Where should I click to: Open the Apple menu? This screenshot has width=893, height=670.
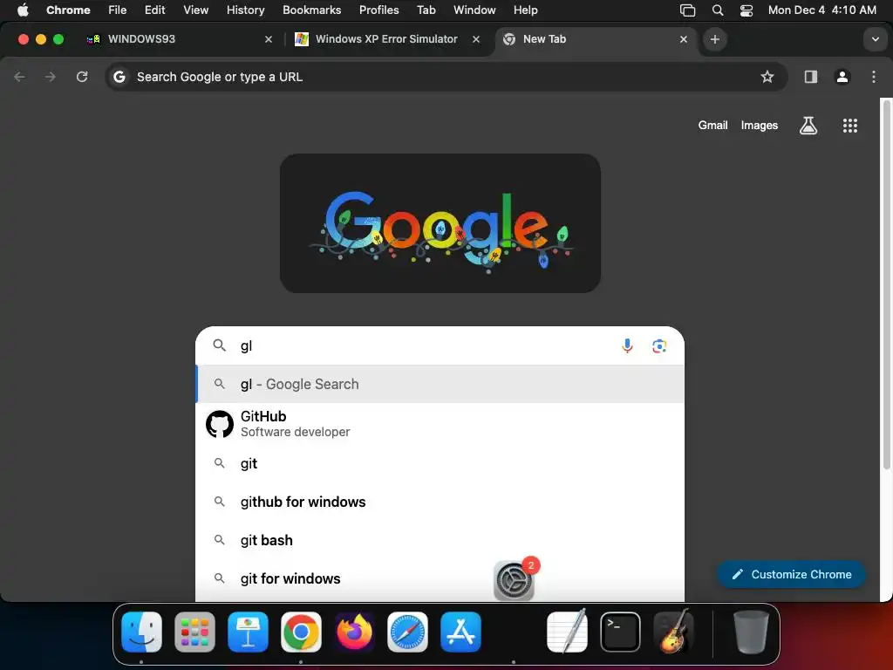click(23, 10)
